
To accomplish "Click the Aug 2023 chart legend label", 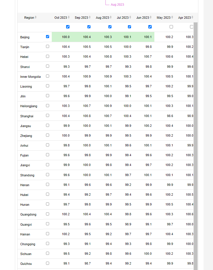I will (117, 5).
